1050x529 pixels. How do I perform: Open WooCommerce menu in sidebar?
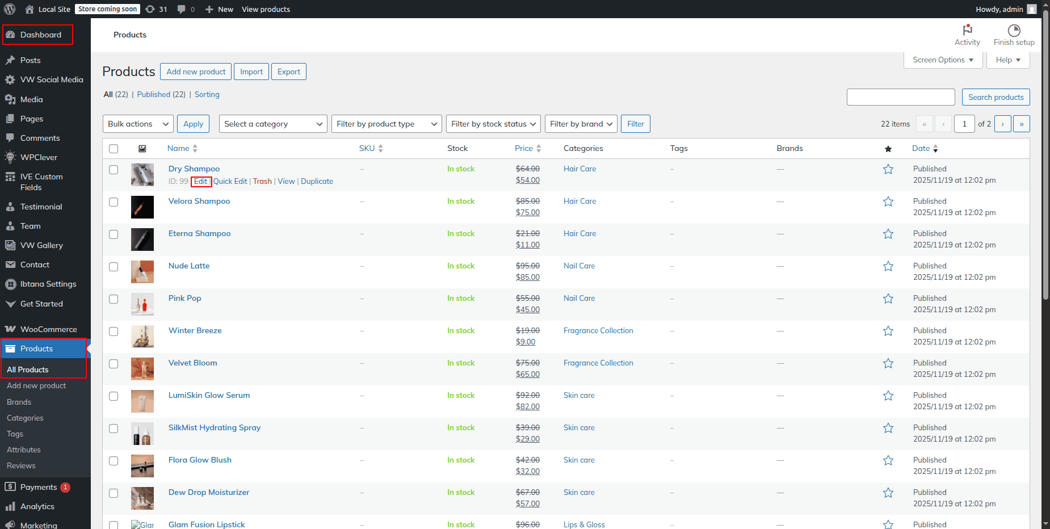48,329
